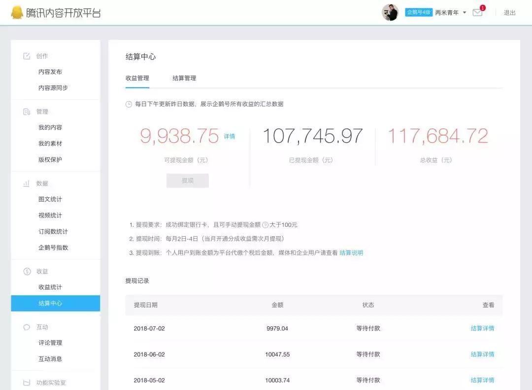Viewport: 532px width, 390px height.
Task: Open 互动消息 in the sidebar
Action: click(x=50, y=359)
